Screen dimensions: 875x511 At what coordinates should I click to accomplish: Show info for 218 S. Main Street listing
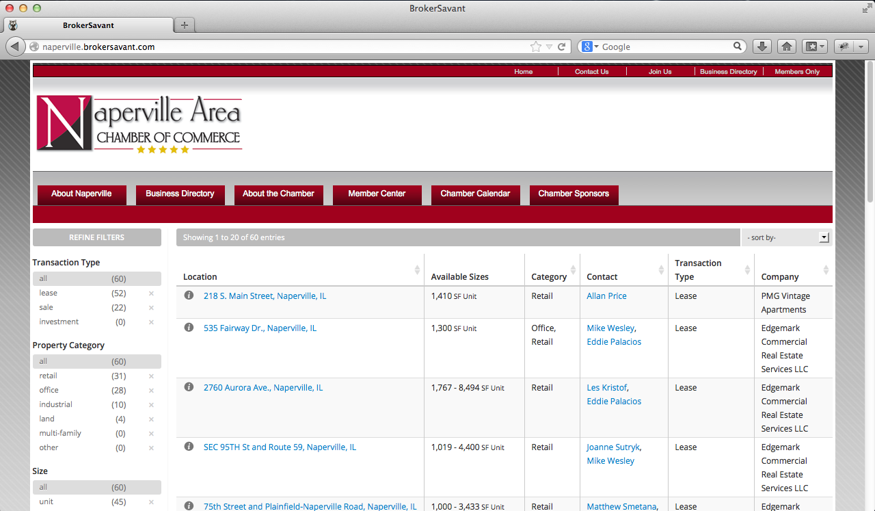pos(189,296)
